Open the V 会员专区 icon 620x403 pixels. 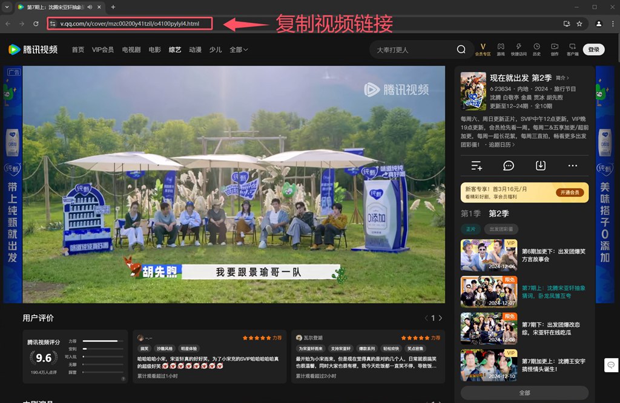point(483,48)
